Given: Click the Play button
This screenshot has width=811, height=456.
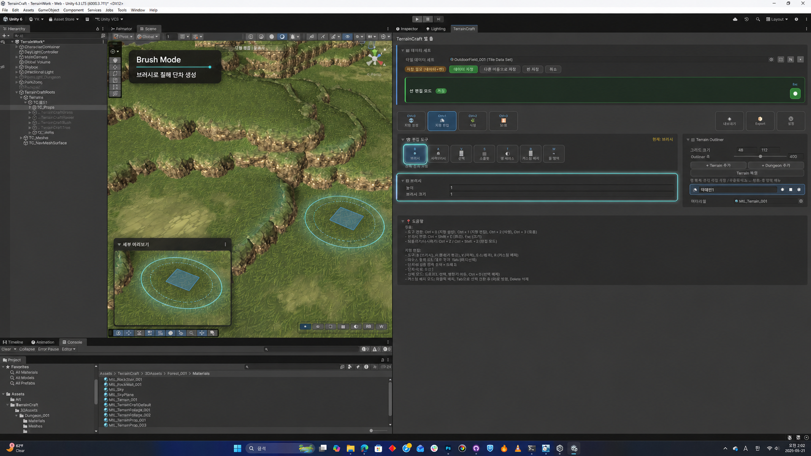Looking at the screenshot, I should pos(417,19).
